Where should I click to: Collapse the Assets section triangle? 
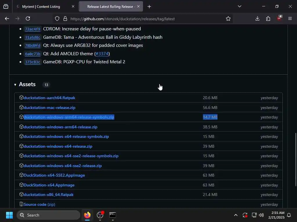click(x=15, y=85)
